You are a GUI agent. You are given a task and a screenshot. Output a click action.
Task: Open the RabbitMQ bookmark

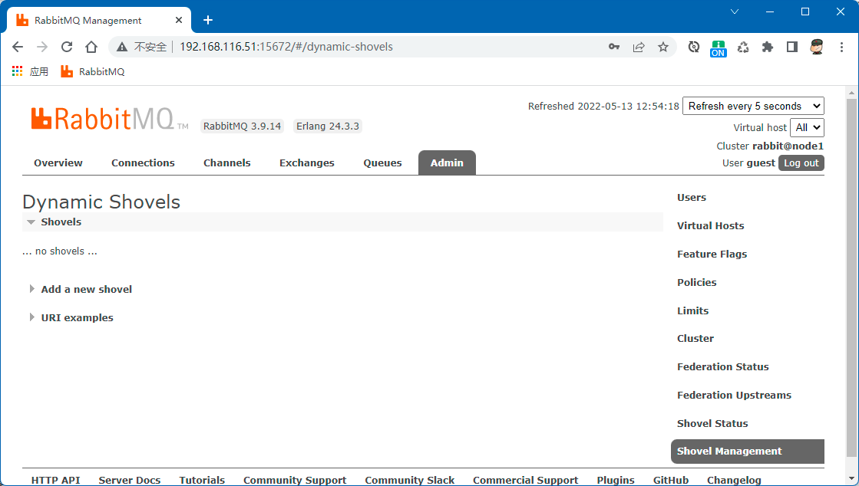(93, 72)
